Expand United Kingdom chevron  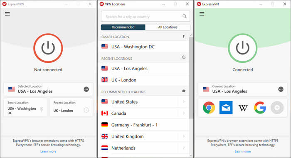coord(184,136)
